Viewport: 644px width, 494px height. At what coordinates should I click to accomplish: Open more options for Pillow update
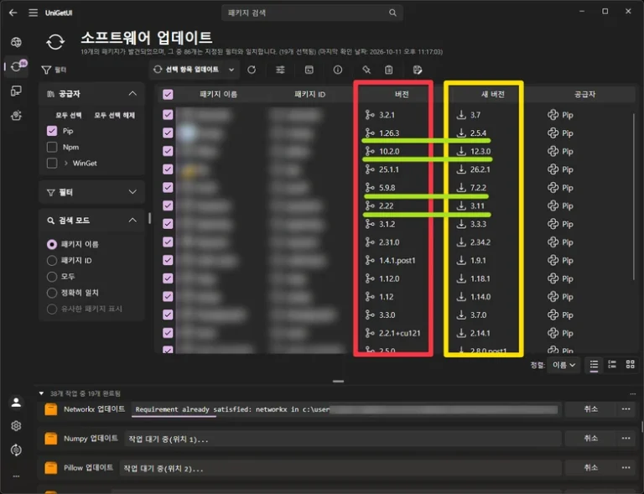626,467
